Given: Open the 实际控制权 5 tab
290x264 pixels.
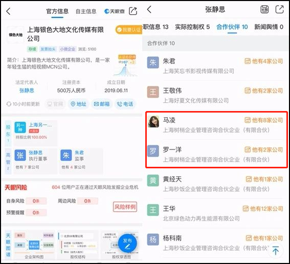Looking at the screenshot, I should tap(192, 27).
